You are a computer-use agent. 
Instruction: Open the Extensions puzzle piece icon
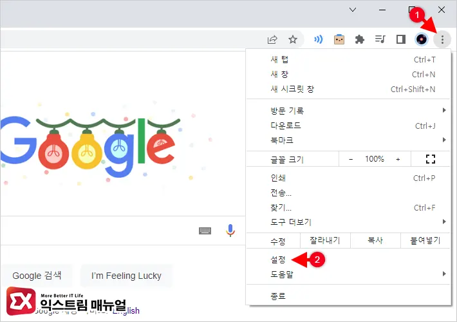point(360,39)
